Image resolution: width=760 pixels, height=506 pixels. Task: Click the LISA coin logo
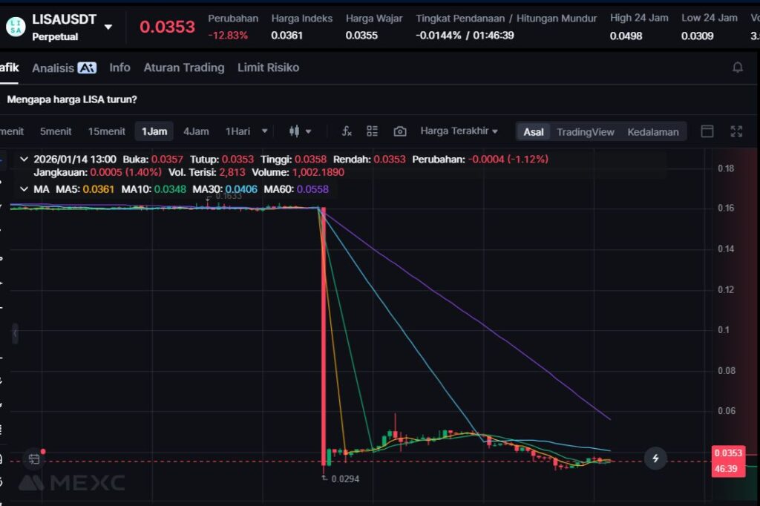15,27
